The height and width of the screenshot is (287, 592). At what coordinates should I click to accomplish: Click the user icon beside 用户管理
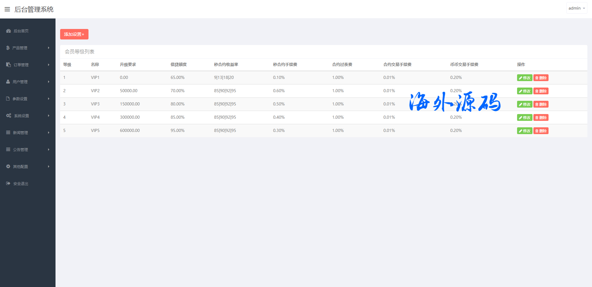coord(8,82)
